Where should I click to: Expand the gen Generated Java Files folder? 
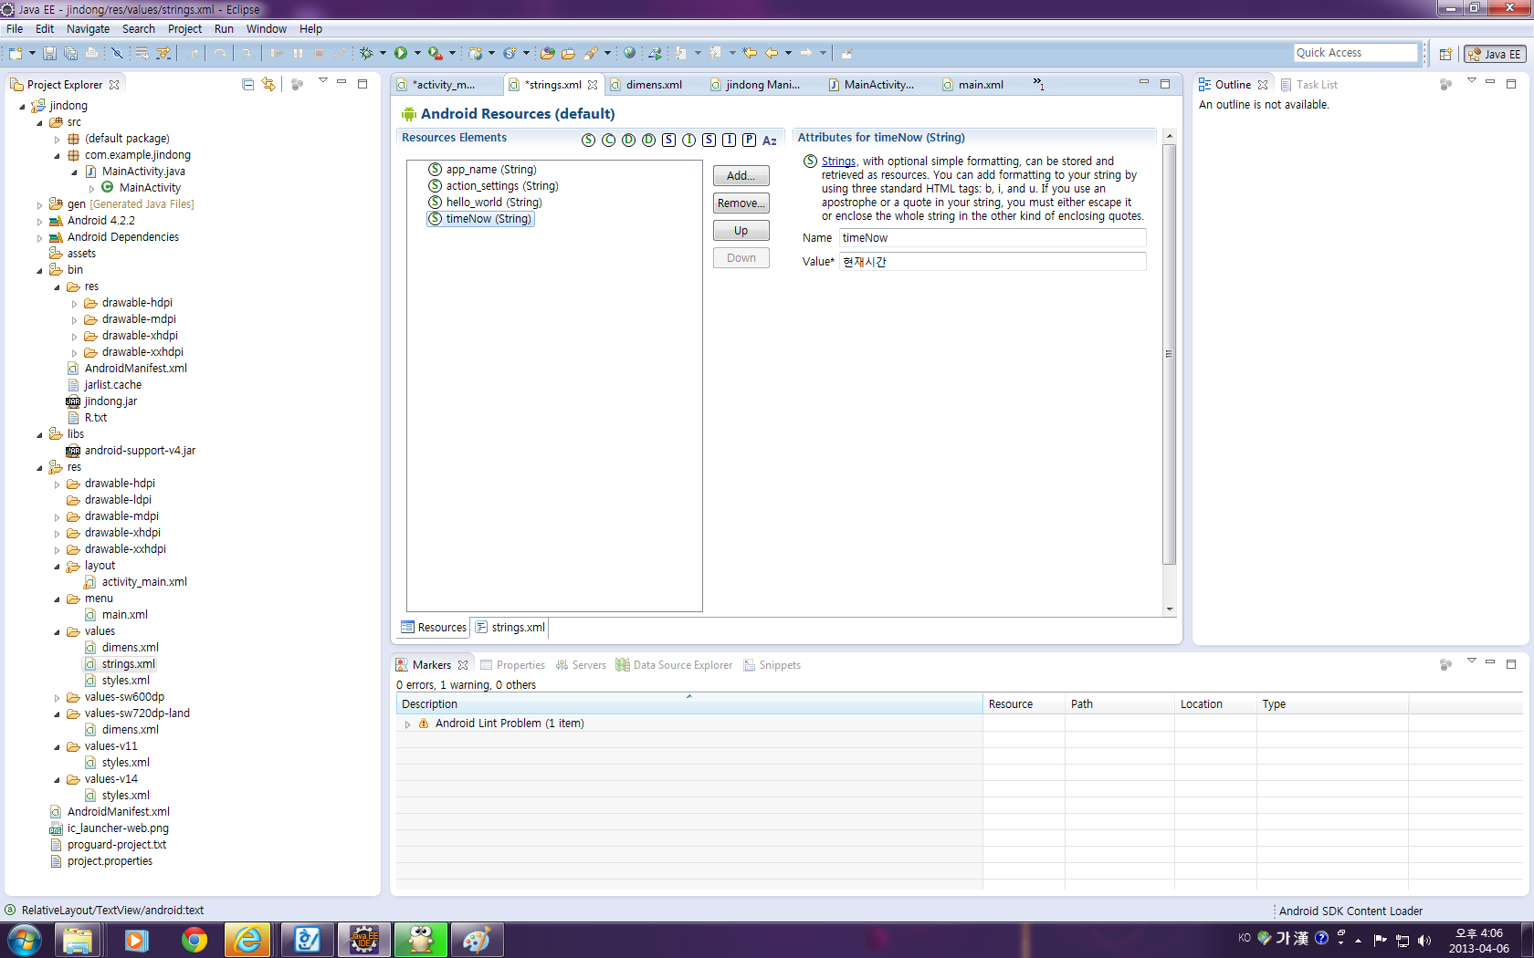coord(39,204)
